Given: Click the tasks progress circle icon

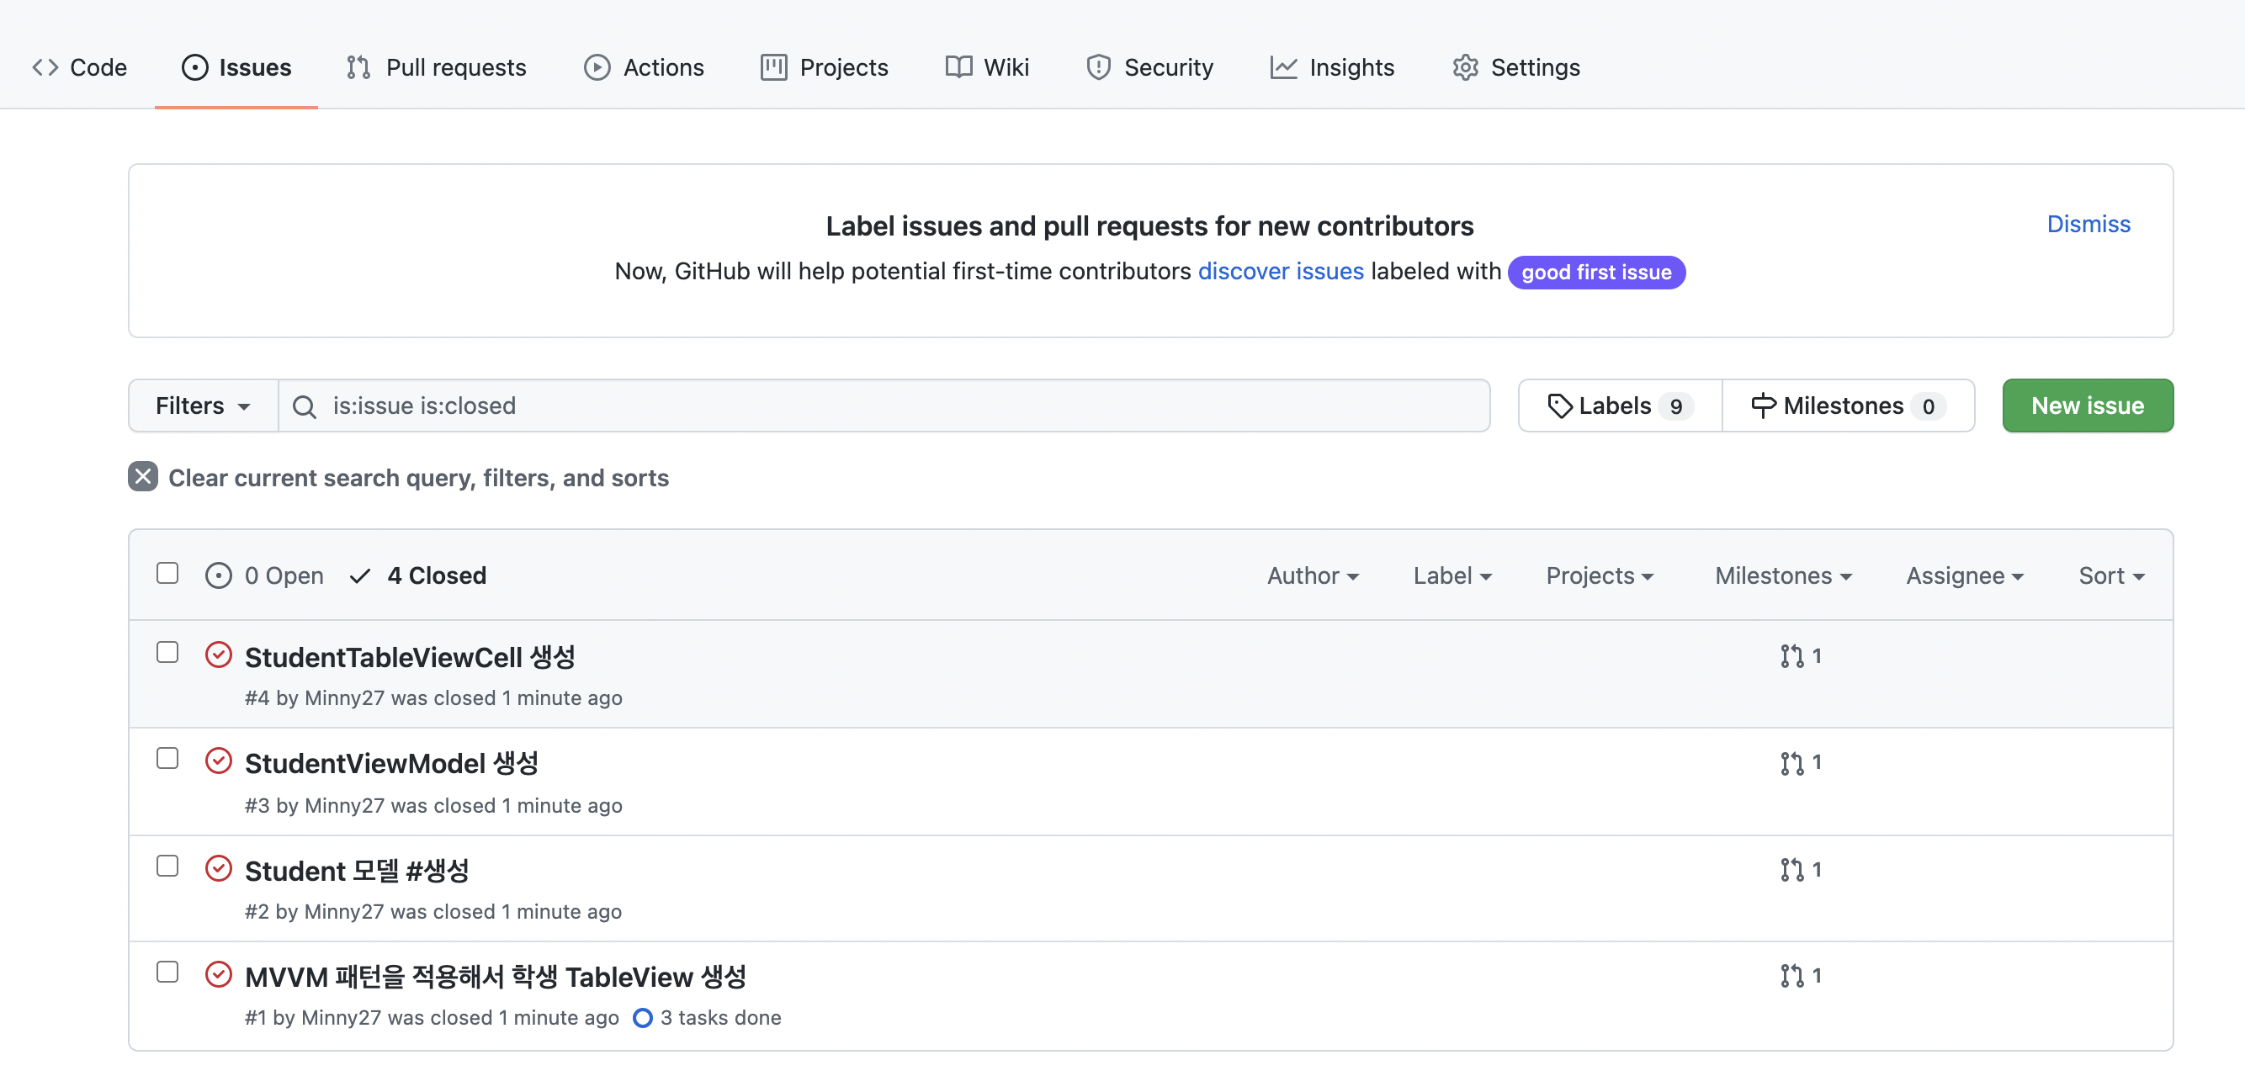Looking at the screenshot, I should coord(642,1018).
